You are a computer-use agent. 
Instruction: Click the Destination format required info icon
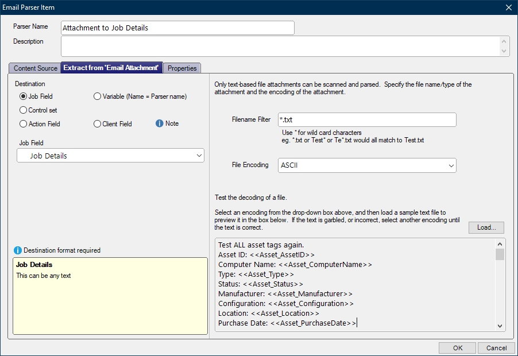coord(17,250)
